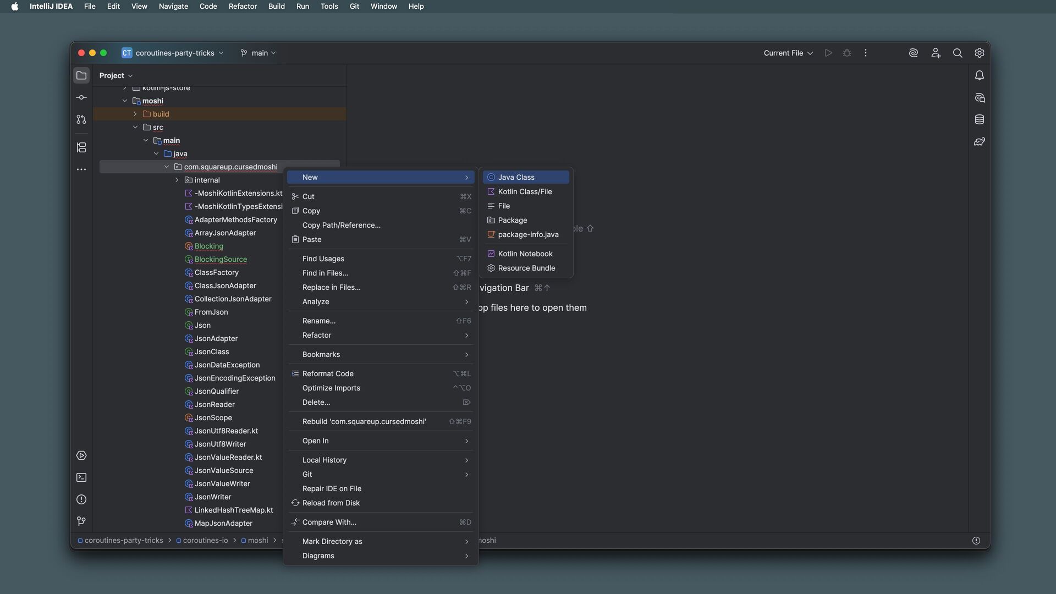Open the Notifications bell icon
1056x594 pixels.
(980, 75)
